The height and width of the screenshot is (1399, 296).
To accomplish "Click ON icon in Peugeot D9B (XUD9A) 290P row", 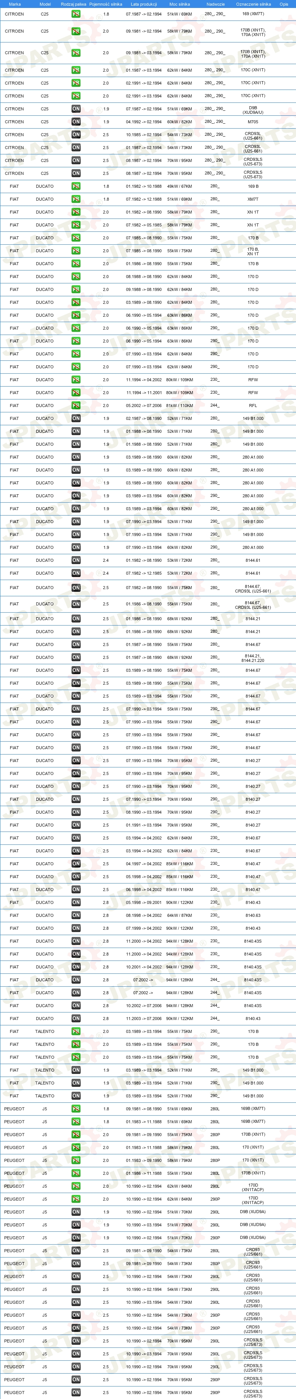I will pyautogui.click(x=76, y=1238).
